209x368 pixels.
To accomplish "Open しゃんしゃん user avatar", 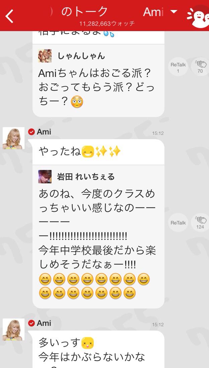I will tap(45, 56).
